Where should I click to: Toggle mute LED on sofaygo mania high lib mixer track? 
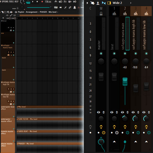136,53
